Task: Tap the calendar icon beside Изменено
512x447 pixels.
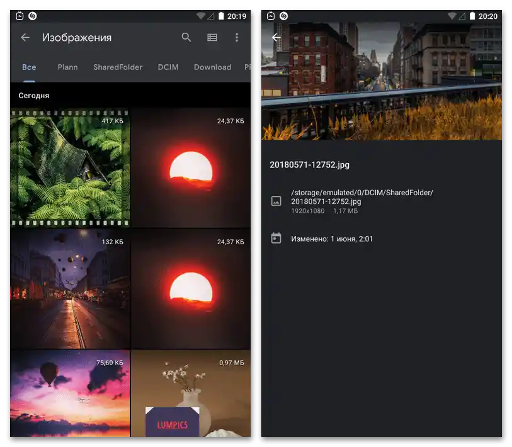Action: point(276,239)
